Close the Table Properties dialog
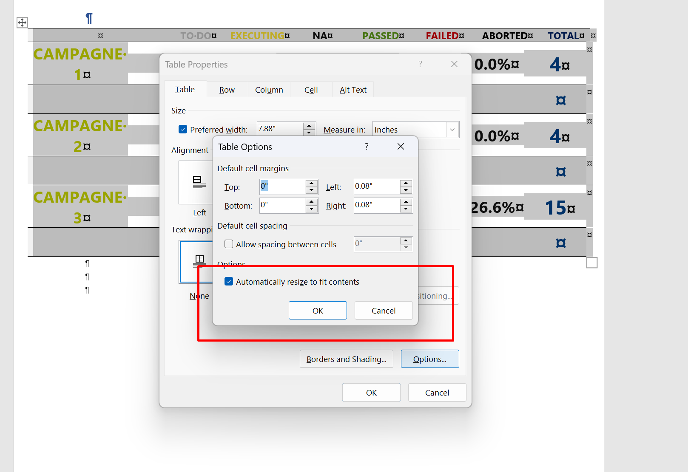The image size is (688, 472). (454, 64)
